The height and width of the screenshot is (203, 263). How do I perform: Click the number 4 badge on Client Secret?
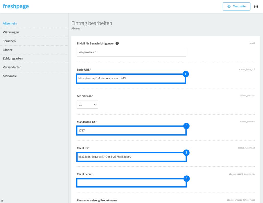coord(186,179)
